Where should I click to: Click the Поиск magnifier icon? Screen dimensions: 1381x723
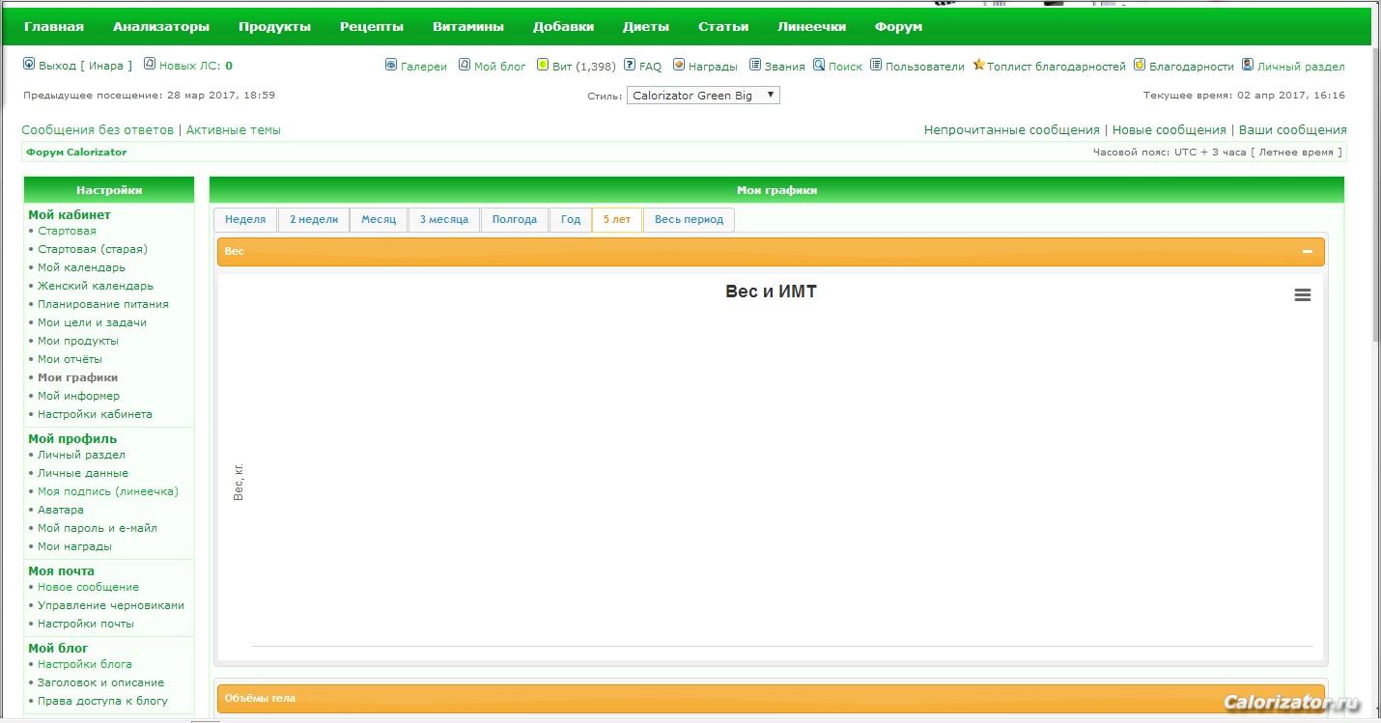click(819, 66)
